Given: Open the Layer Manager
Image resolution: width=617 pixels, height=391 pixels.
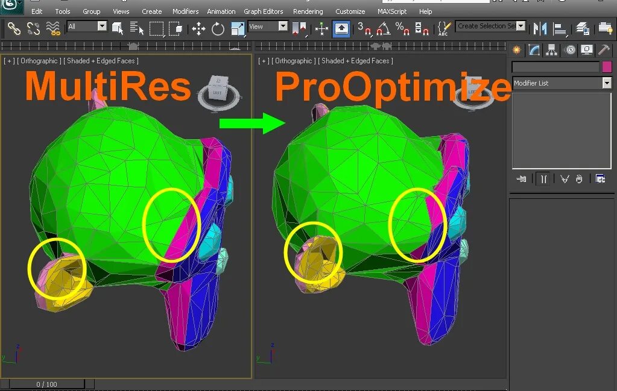Looking at the screenshot, I should tap(583, 28).
